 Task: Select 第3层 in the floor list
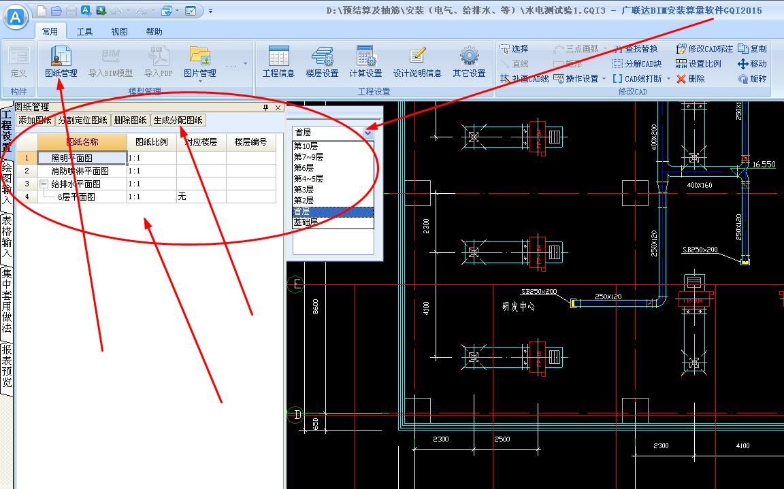pyautogui.click(x=333, y=190)
